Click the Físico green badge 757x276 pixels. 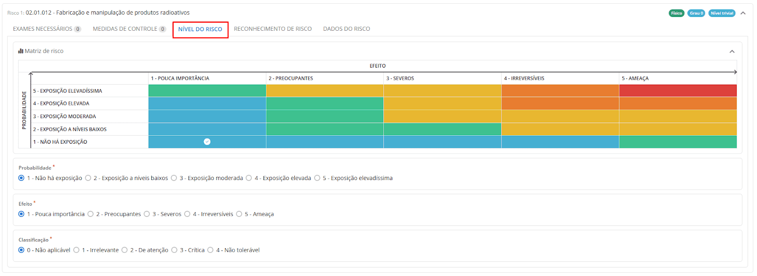coord(676,13)
